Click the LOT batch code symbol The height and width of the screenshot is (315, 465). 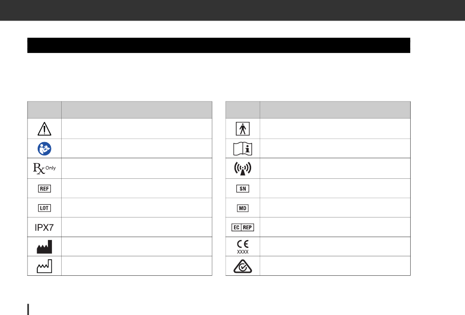pyautogui.click(x=45, y=208)
